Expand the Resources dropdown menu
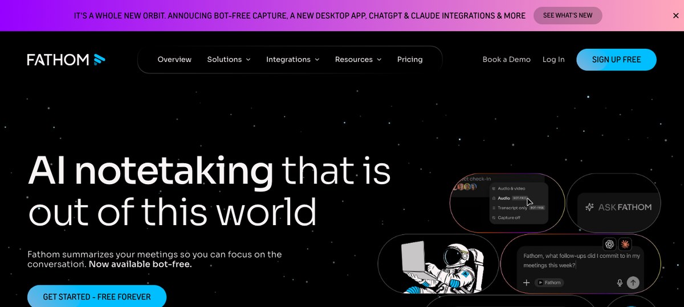The width and height of the screenshot is (684, 307). tap(358, 60)
